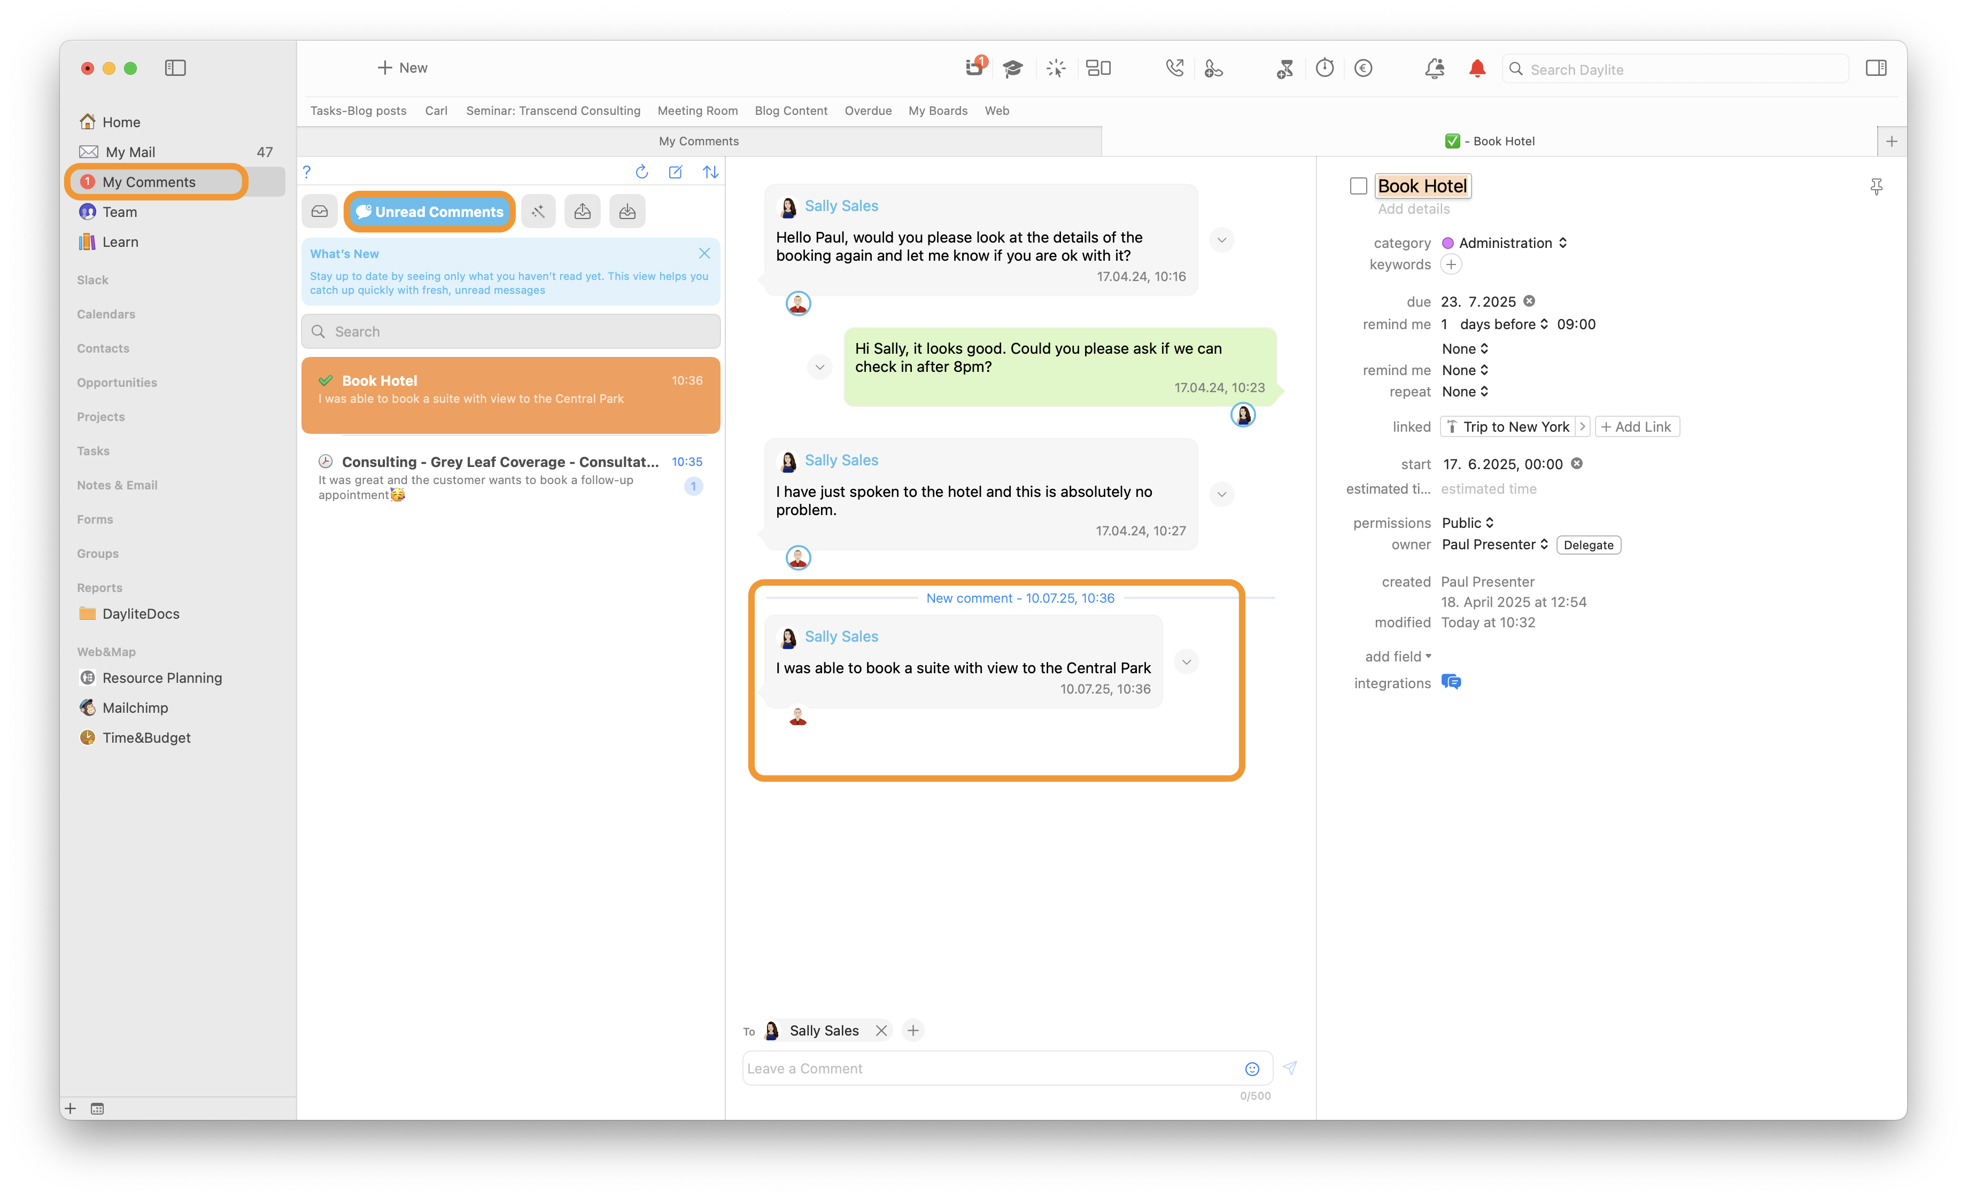Image resolution: width=1967 pixels, height=1199 pixels.
Task: Pin the Book Hotel task
Action: 1876,186
